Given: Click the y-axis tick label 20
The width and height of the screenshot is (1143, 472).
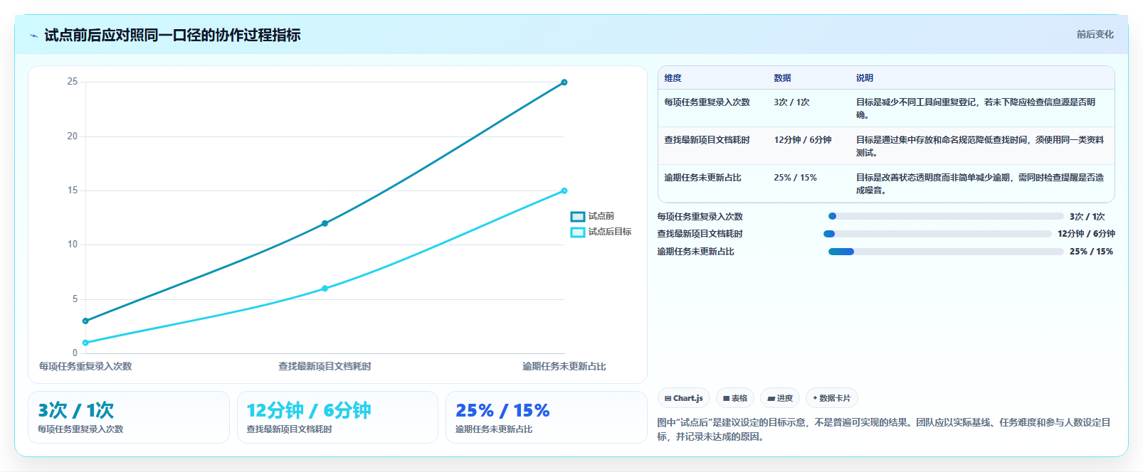Looking at the screenshot, I should pos(73,136).
